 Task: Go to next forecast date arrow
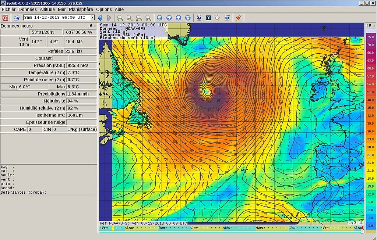click(x=109, y=18)
